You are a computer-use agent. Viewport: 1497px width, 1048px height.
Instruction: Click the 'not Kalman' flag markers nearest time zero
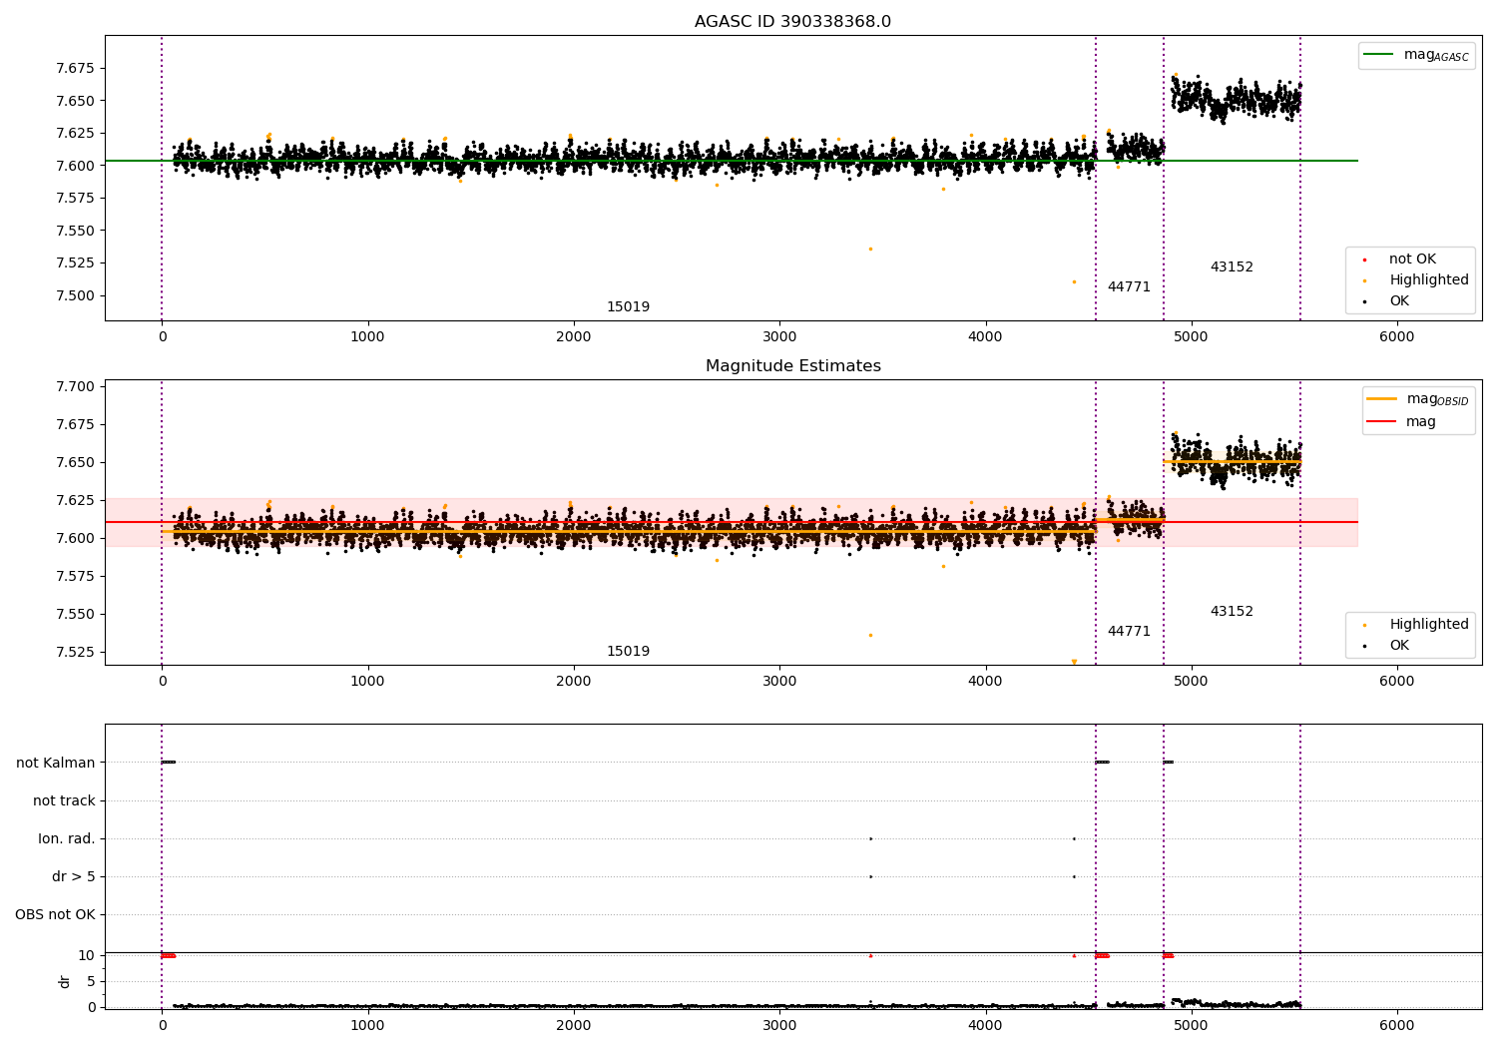[169, 763]
